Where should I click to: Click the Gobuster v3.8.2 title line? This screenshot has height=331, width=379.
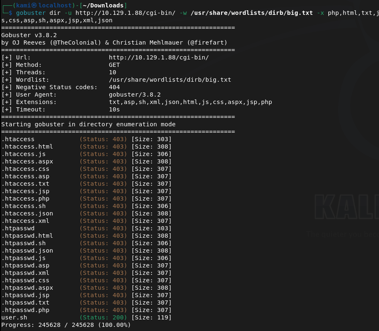coord(29,35)
